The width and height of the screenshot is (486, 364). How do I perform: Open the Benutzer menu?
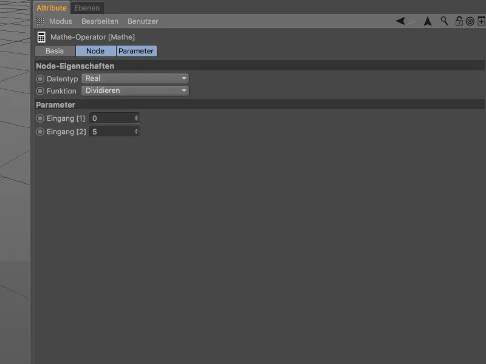coord(143,21)
